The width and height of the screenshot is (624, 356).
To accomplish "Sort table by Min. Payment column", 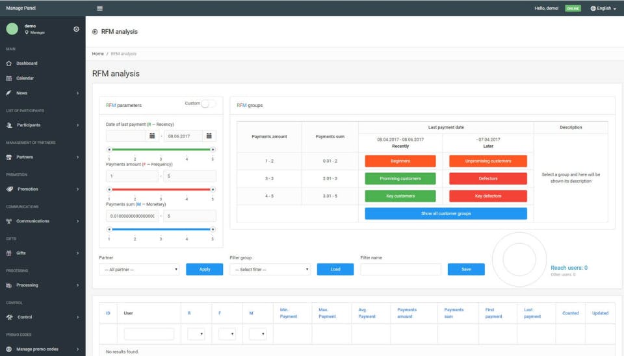I will (x=289, y=313).
